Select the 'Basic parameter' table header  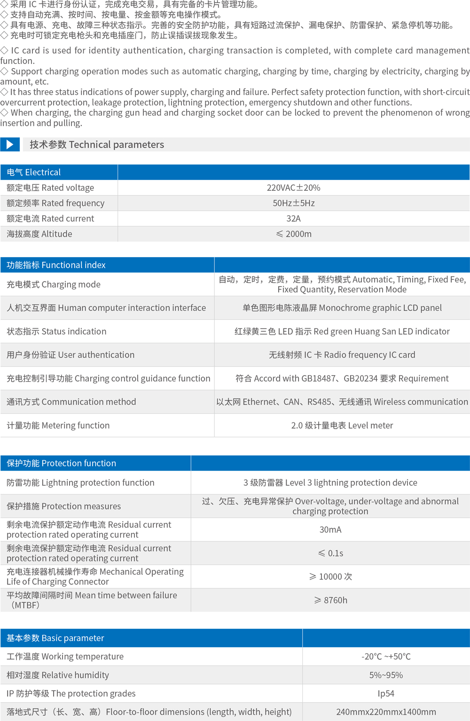[x=55, y=638]
